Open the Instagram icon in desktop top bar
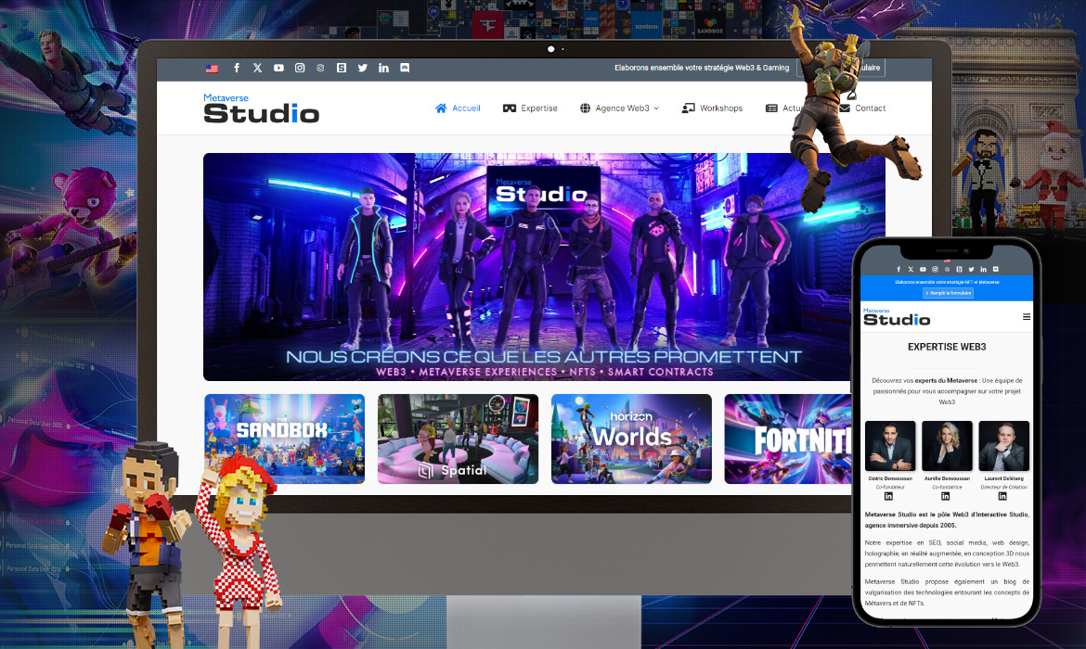 click(300, 68)
